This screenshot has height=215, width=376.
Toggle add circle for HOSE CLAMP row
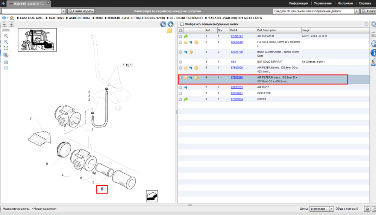180,52
